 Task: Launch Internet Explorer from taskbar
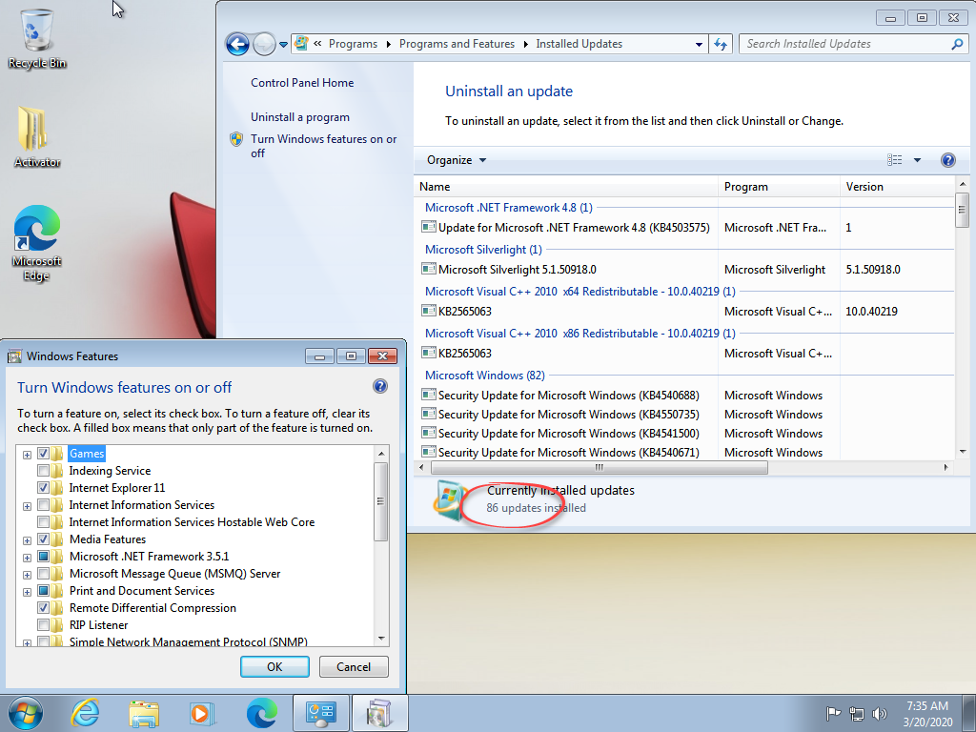(x=85, y=713)
